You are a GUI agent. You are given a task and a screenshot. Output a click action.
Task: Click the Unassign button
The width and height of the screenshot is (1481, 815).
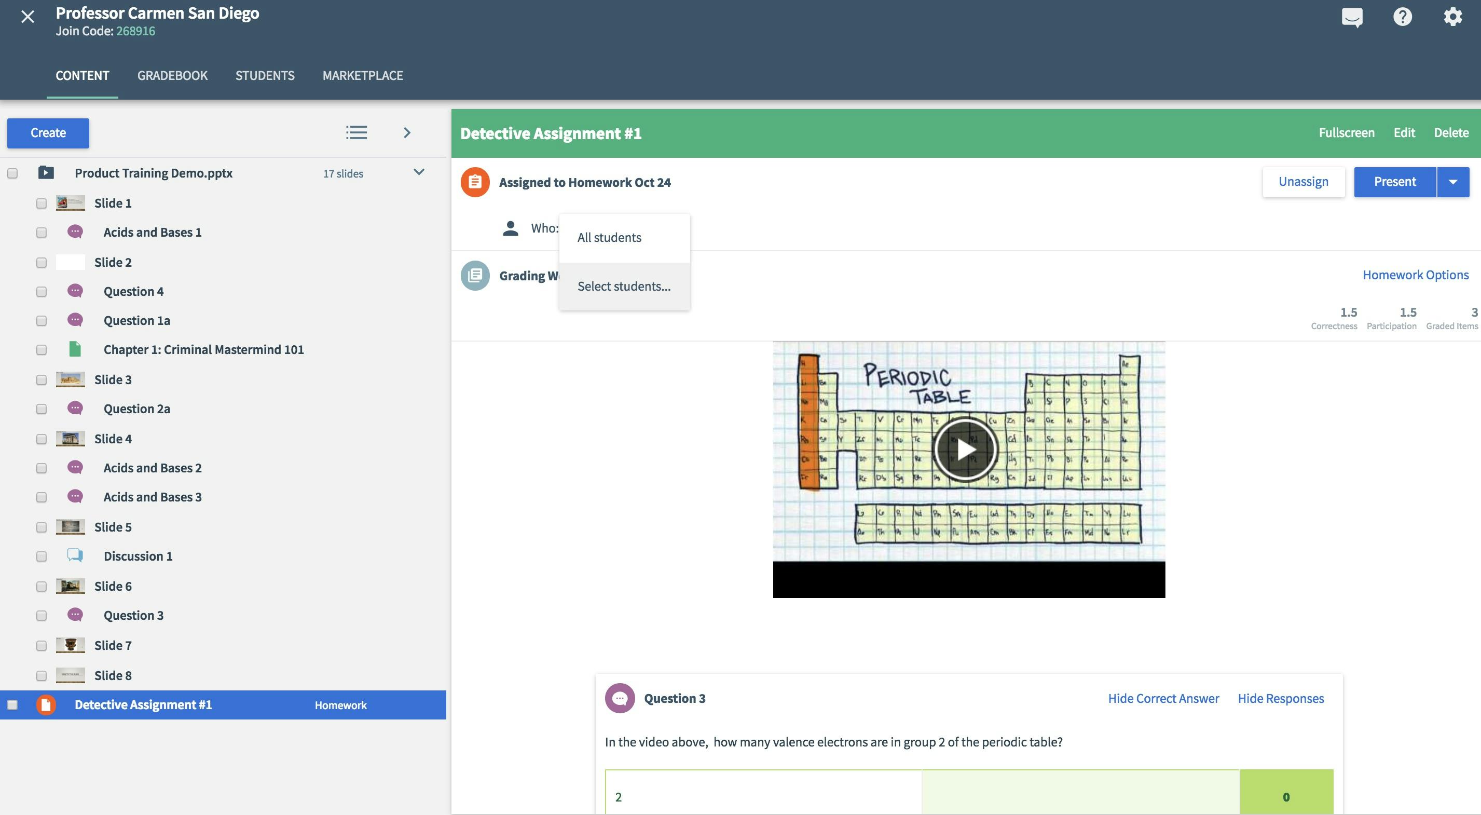coord(1304,182)
